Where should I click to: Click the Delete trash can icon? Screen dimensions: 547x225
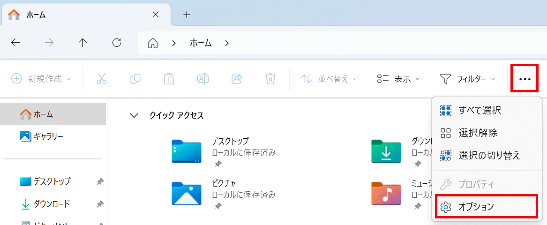click(x=270, y=79)
